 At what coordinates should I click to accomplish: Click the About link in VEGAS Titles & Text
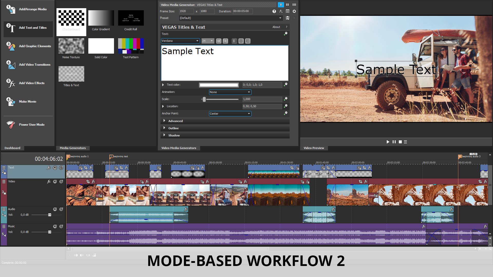click(276, 27)
